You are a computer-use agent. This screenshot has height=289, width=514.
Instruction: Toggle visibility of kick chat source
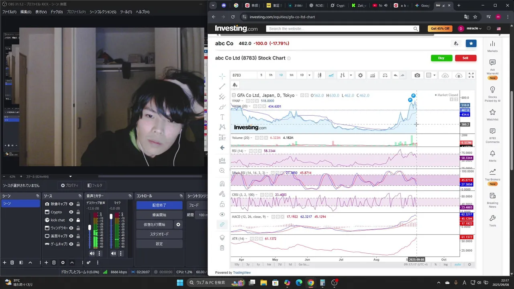pos(71,220)
